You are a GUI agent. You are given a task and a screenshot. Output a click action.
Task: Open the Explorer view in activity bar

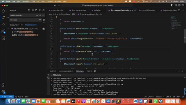3,11
